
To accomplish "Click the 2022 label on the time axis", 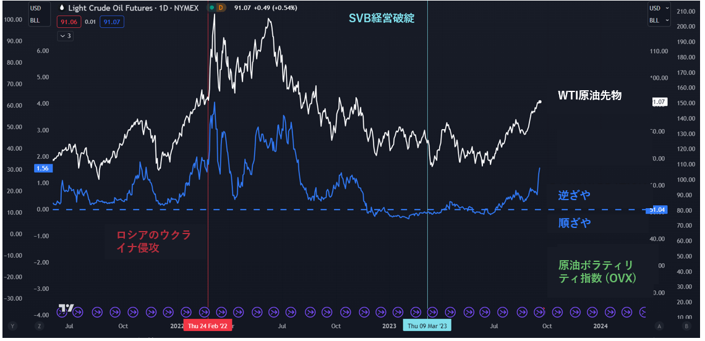I will [x=177, y=326].
